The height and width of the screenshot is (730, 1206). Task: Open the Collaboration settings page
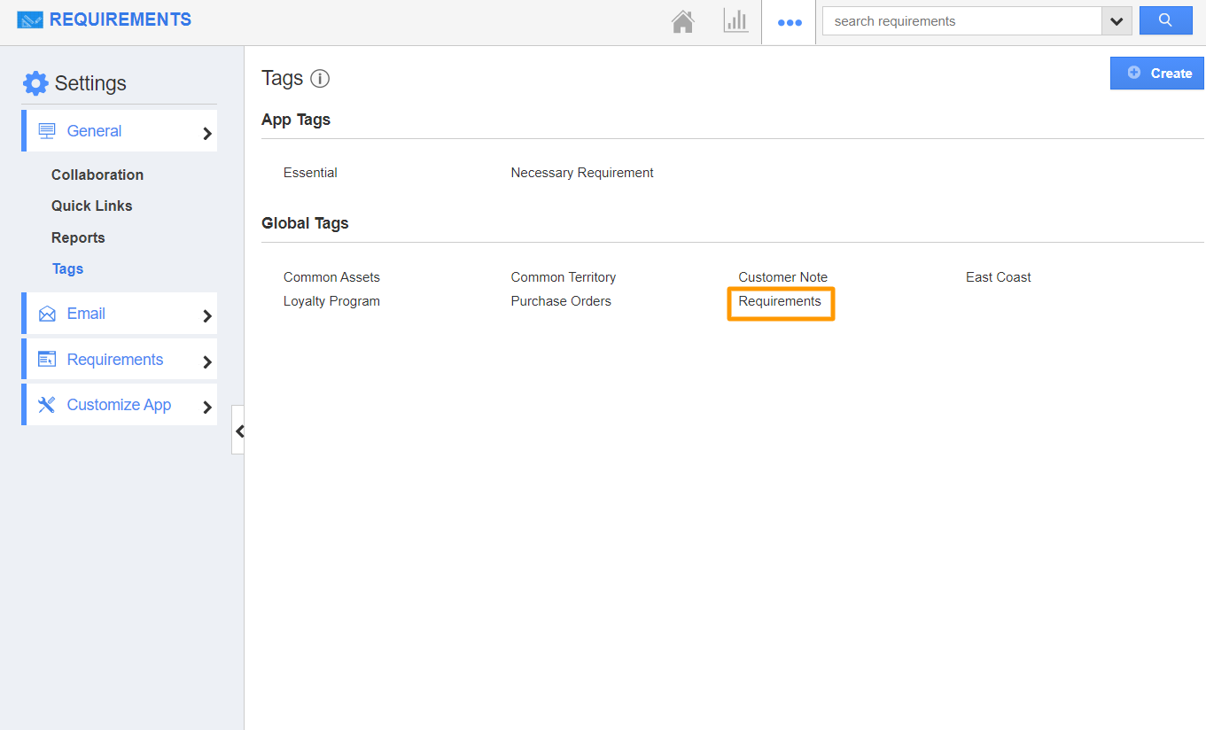pos(97,175)
